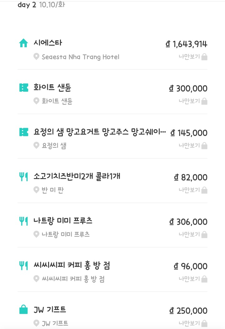
Task: Open the 반 미 판 location link
Action: click(x=53, y=190)
